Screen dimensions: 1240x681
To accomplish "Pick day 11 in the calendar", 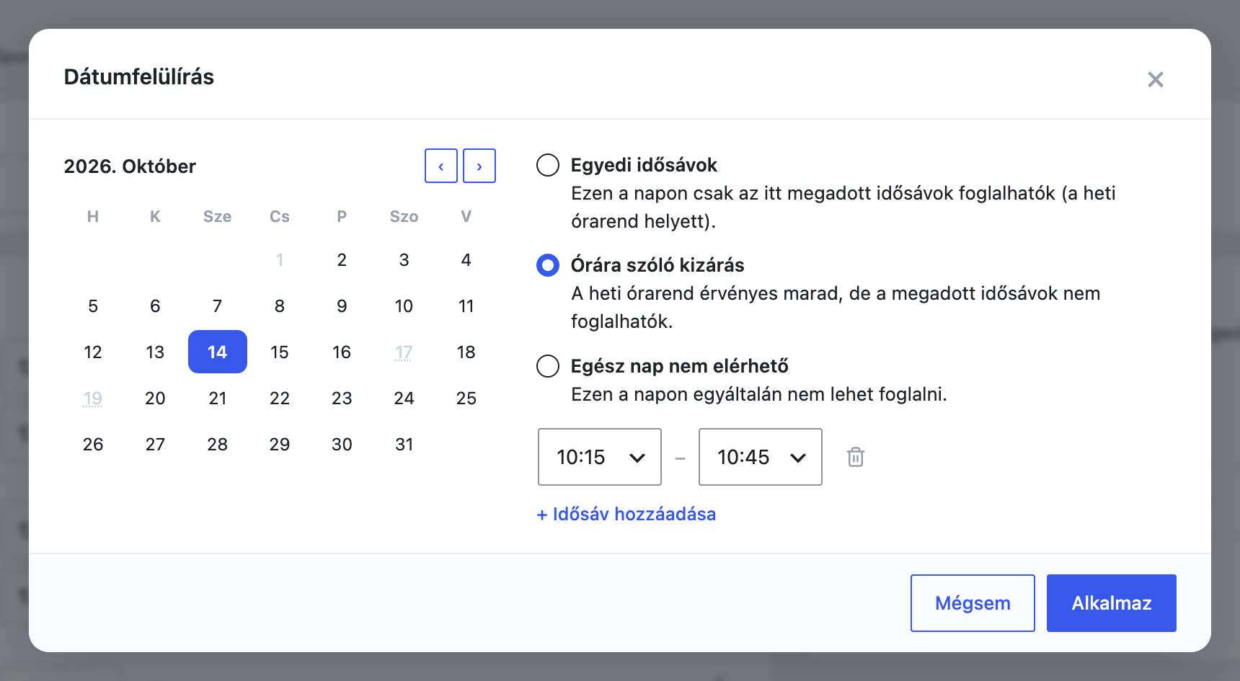I will point(466,306).
